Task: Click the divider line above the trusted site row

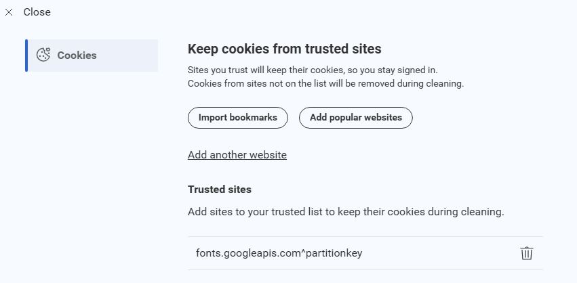Action: (365, 237)
